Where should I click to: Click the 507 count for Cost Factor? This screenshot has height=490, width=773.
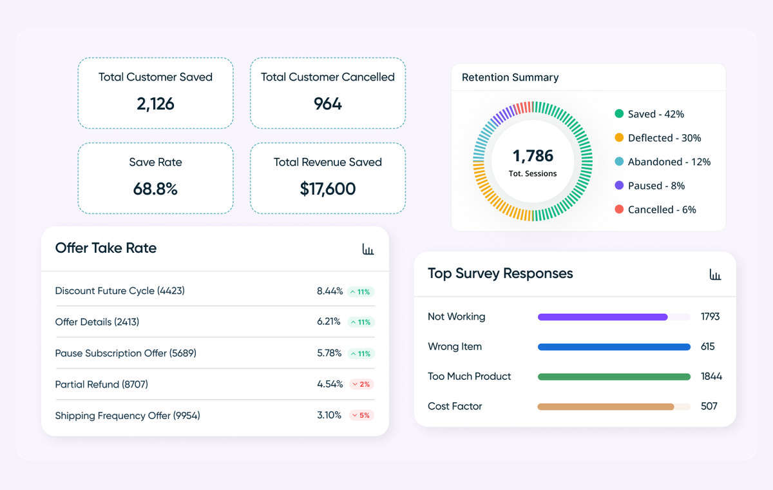709,406
